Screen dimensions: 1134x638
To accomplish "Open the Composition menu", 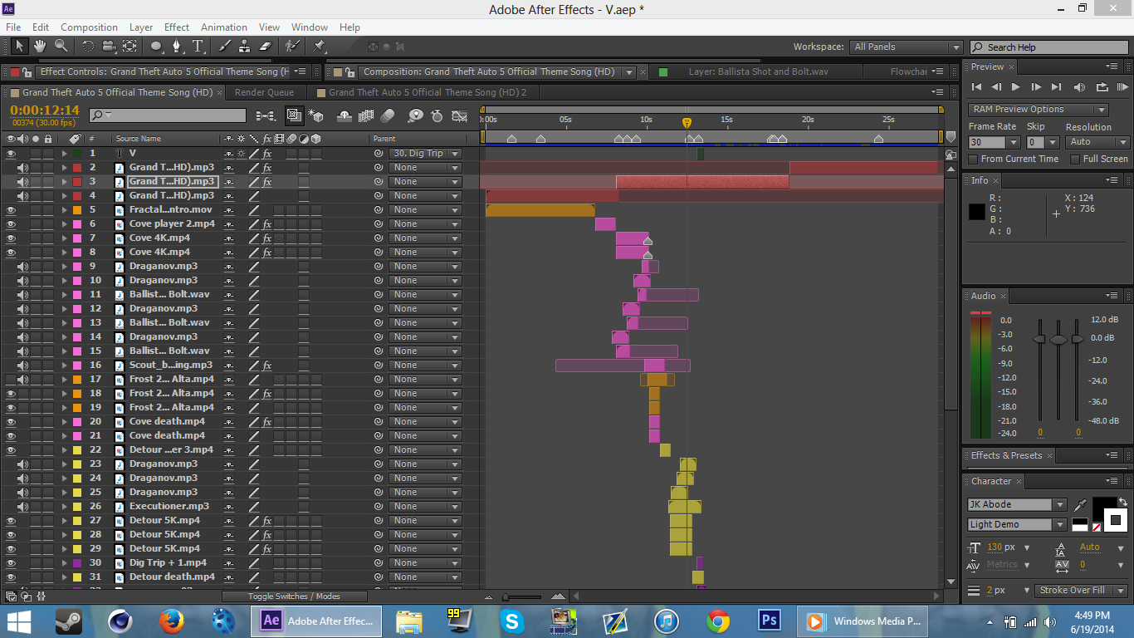I will point(89,27).
